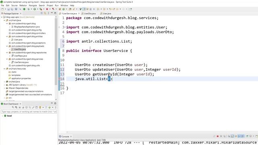Maximize the Package Explorer panel
The height and width of the screenshot is (145, 258).
[55, 13]
